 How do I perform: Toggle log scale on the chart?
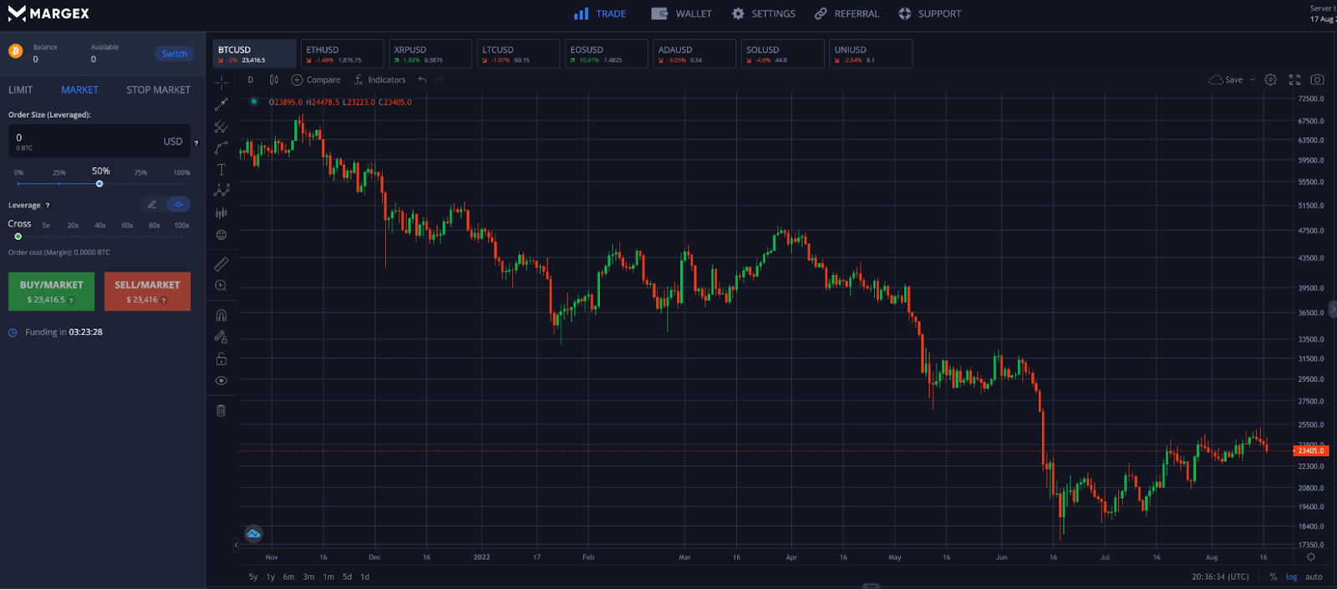pyautogui.click(x=1291, y=577)
